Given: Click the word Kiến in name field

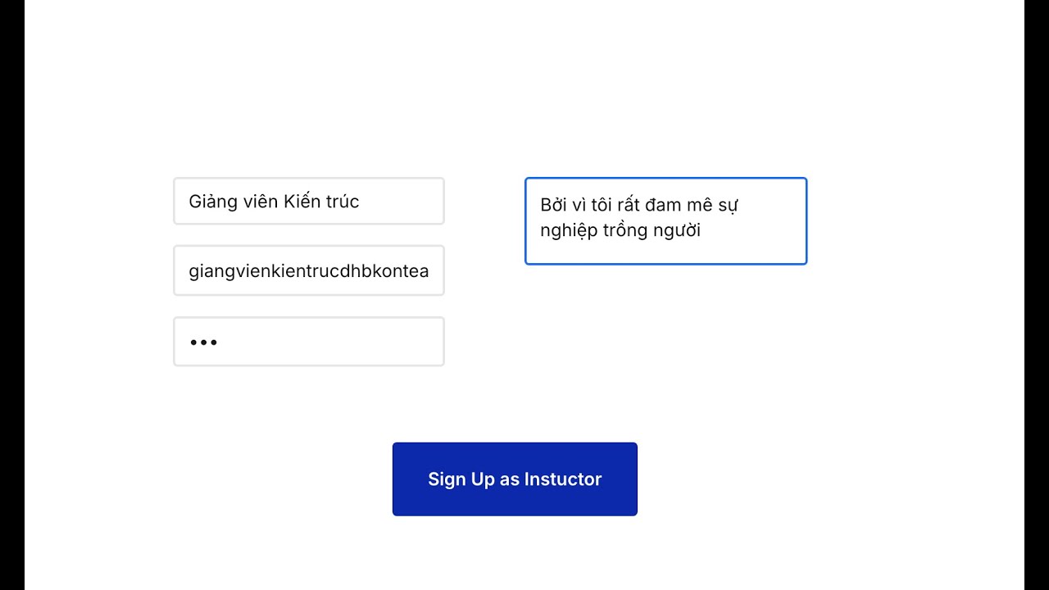Looking at the screenshot, I should pos(302,202).
